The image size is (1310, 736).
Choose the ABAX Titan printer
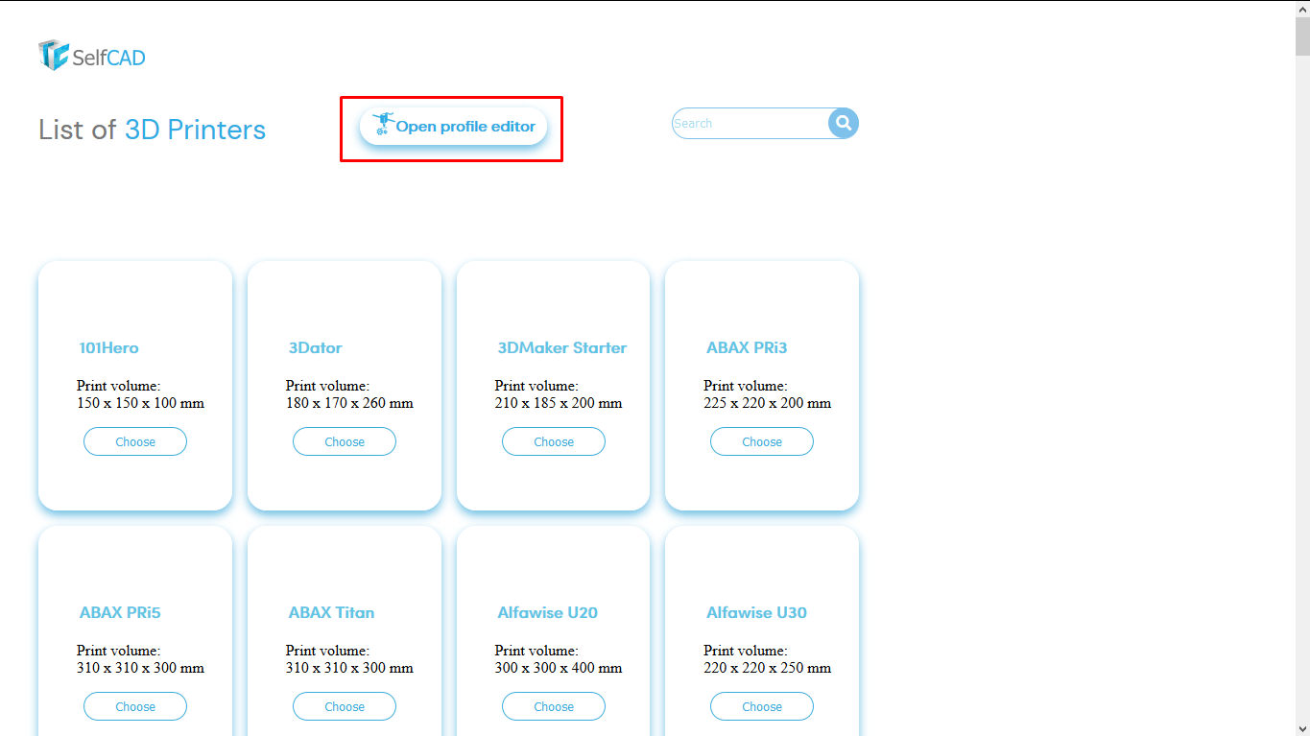(x=345, y=706)
